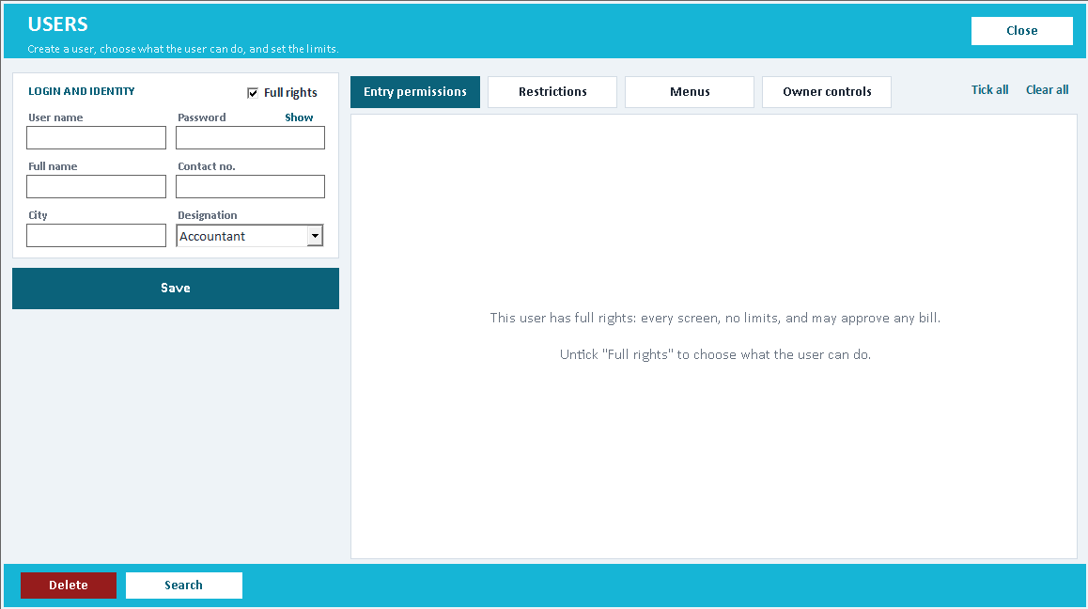Click Show next to Password

299,117
